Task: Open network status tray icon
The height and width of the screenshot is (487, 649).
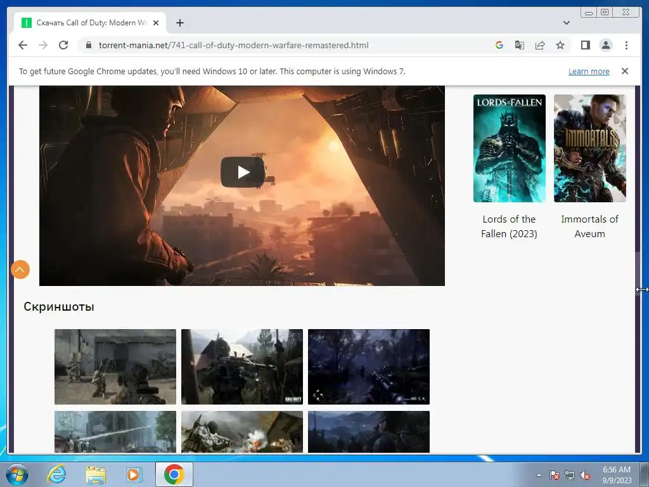Action: (x=570, y=475)
